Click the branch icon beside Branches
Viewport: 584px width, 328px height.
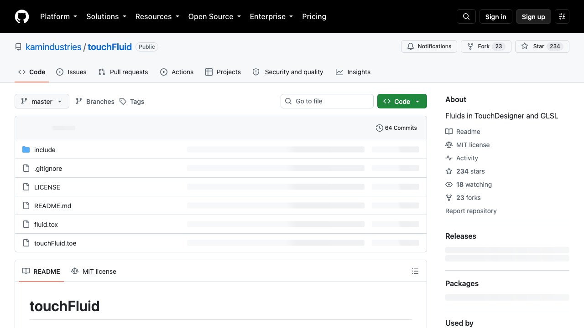[79, 102]
